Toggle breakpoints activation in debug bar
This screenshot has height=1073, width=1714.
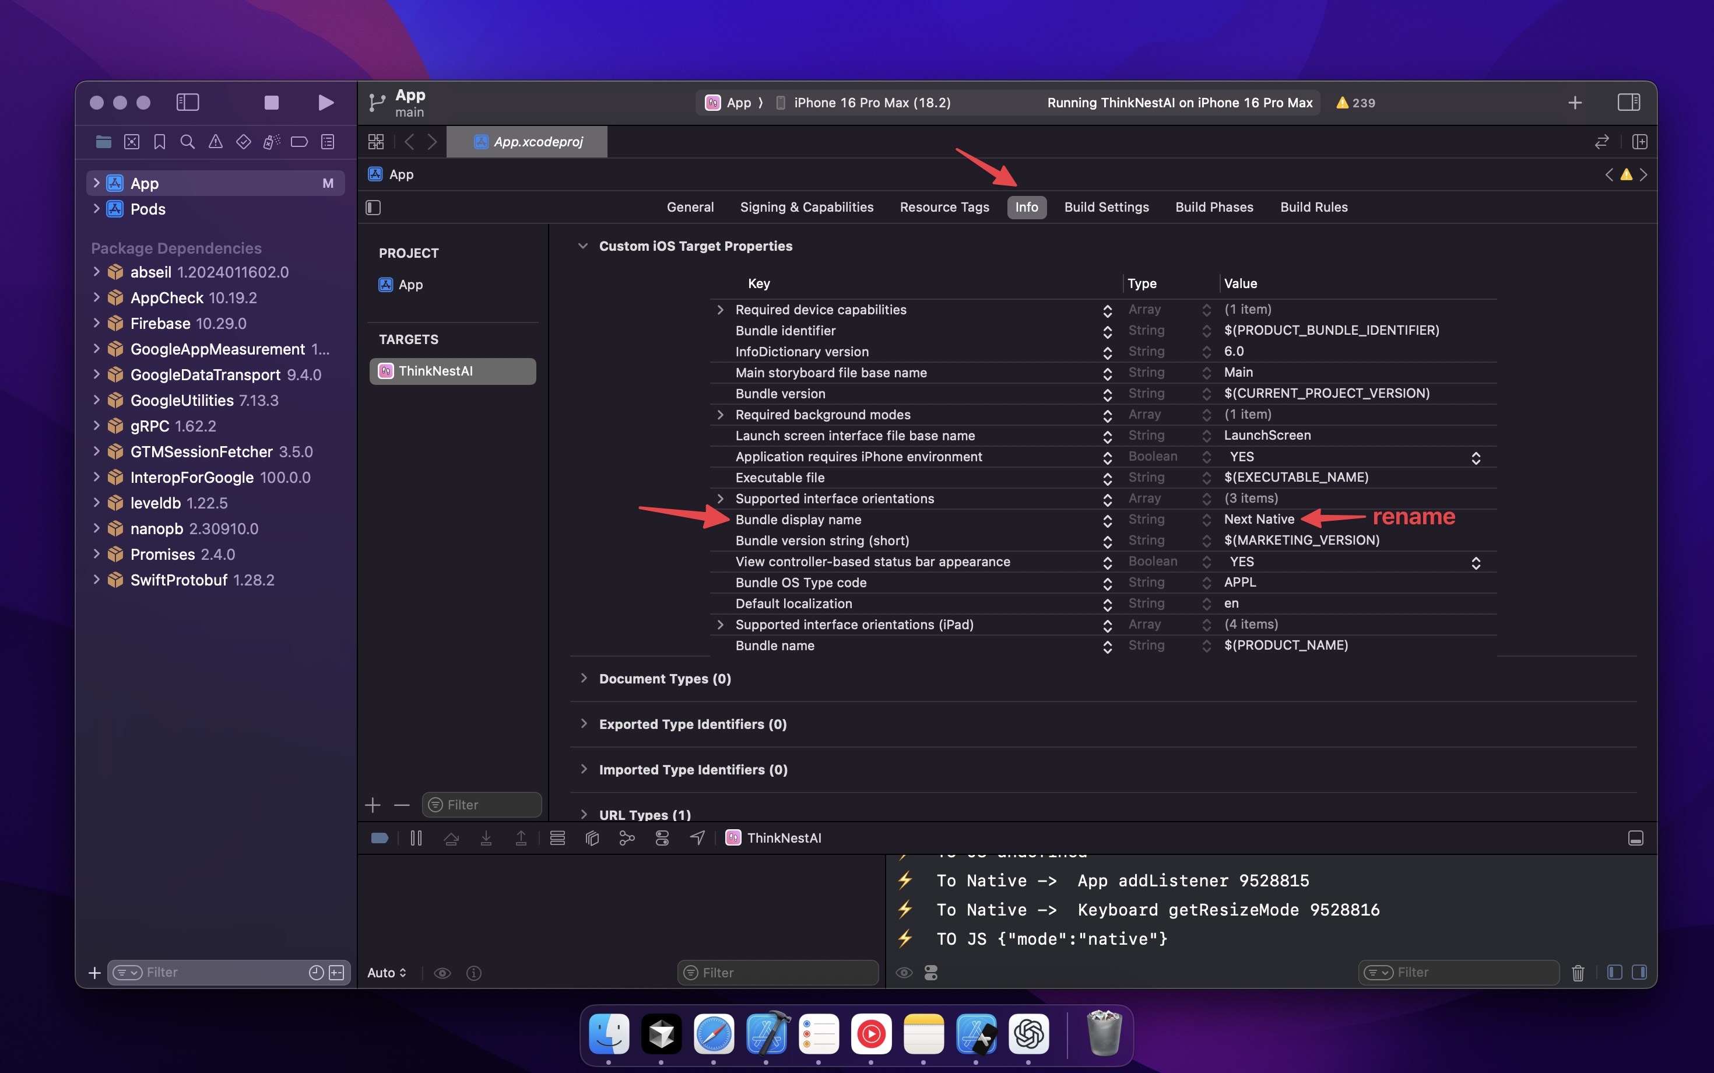pyautogui.click(x=380, y=838)
